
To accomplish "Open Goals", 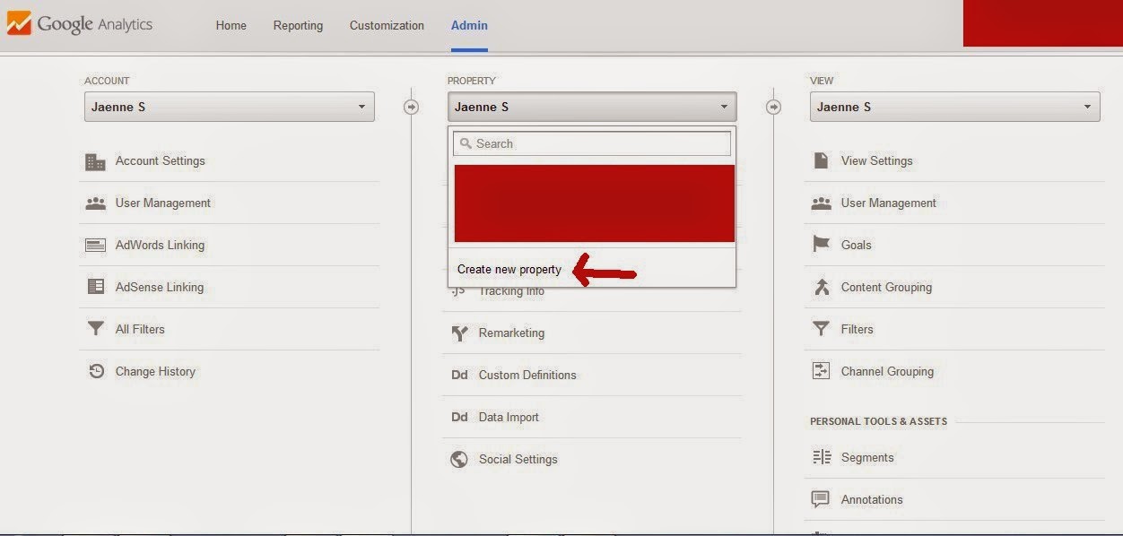I will tap(856, 245).
